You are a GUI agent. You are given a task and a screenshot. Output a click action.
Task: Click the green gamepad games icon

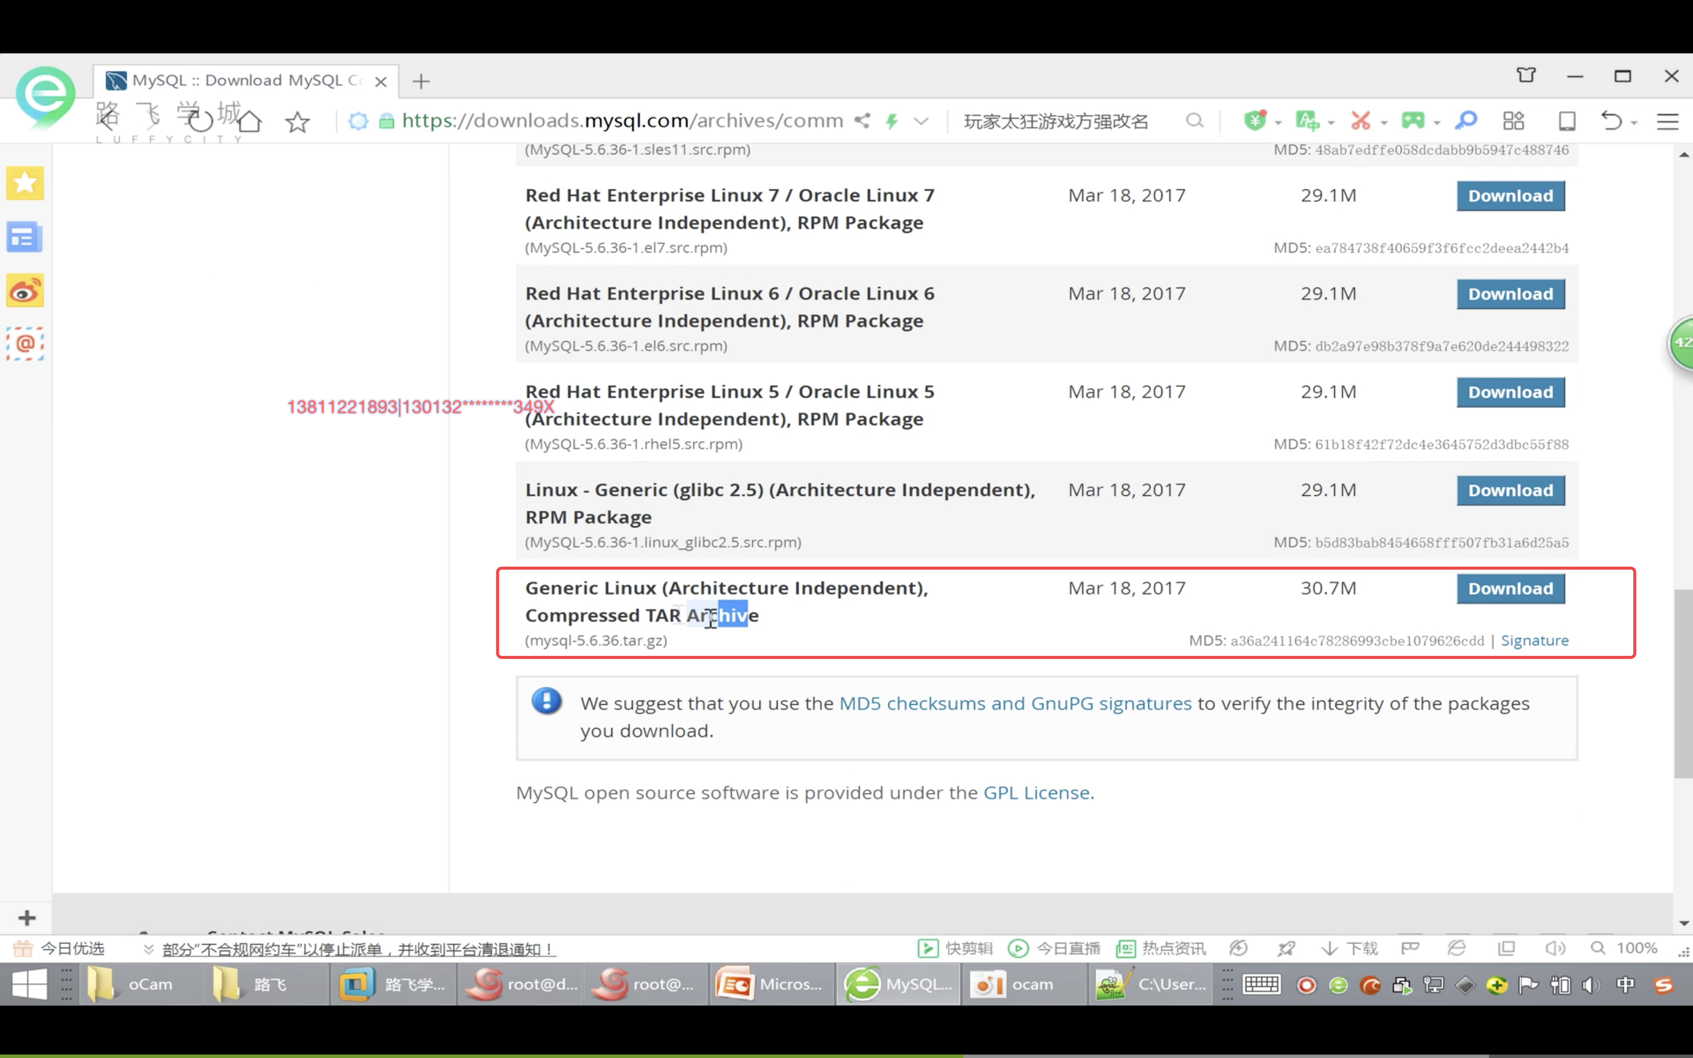click(1412, 121)
